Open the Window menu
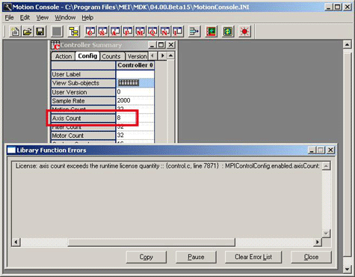This screenshot has height=277, width=355. point(65,17)
